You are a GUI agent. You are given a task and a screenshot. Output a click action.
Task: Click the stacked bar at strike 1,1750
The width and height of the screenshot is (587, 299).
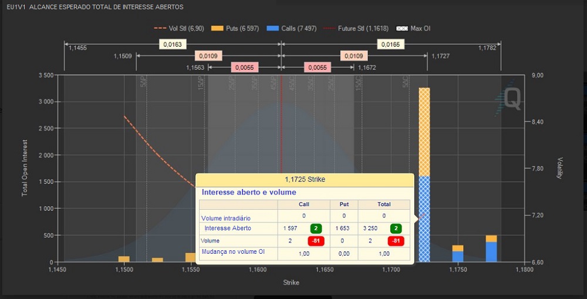[x=457, y=253]
